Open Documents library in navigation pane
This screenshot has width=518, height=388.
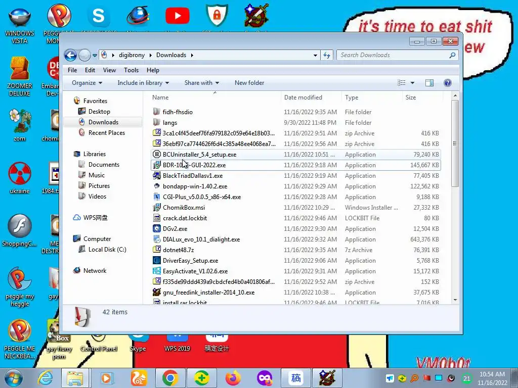[104, 164]
